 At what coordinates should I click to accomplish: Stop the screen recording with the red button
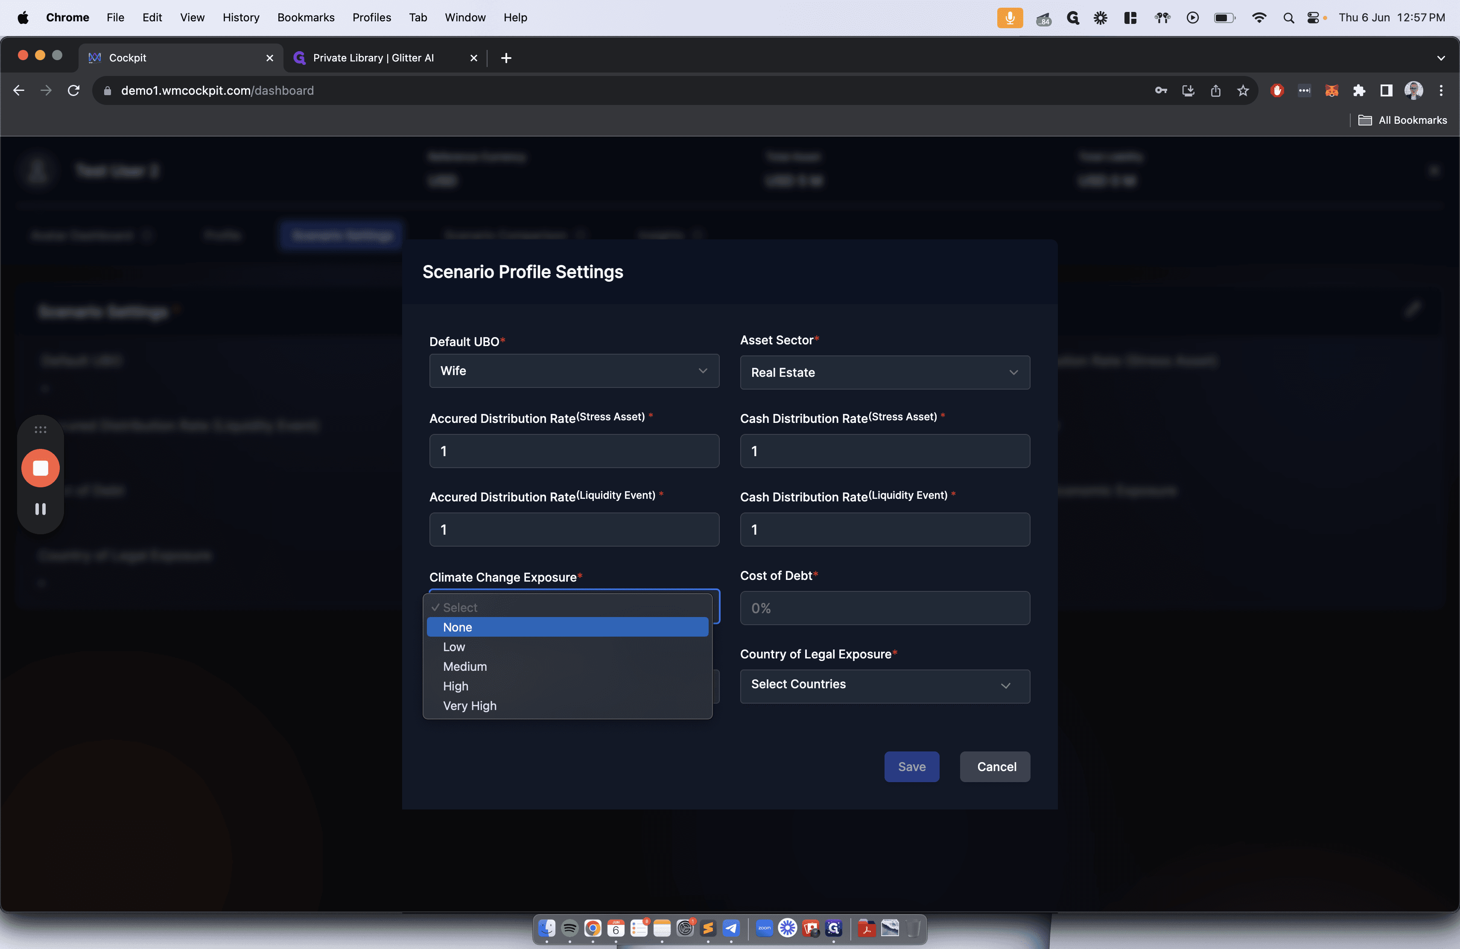[41, 469]
